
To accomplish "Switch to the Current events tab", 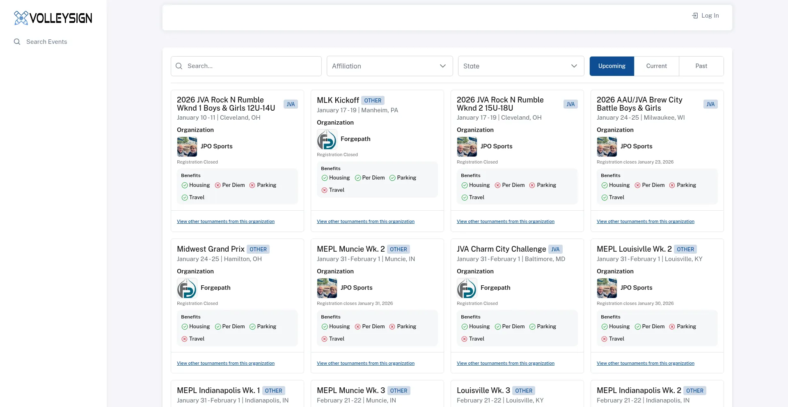I will point(656,66).
